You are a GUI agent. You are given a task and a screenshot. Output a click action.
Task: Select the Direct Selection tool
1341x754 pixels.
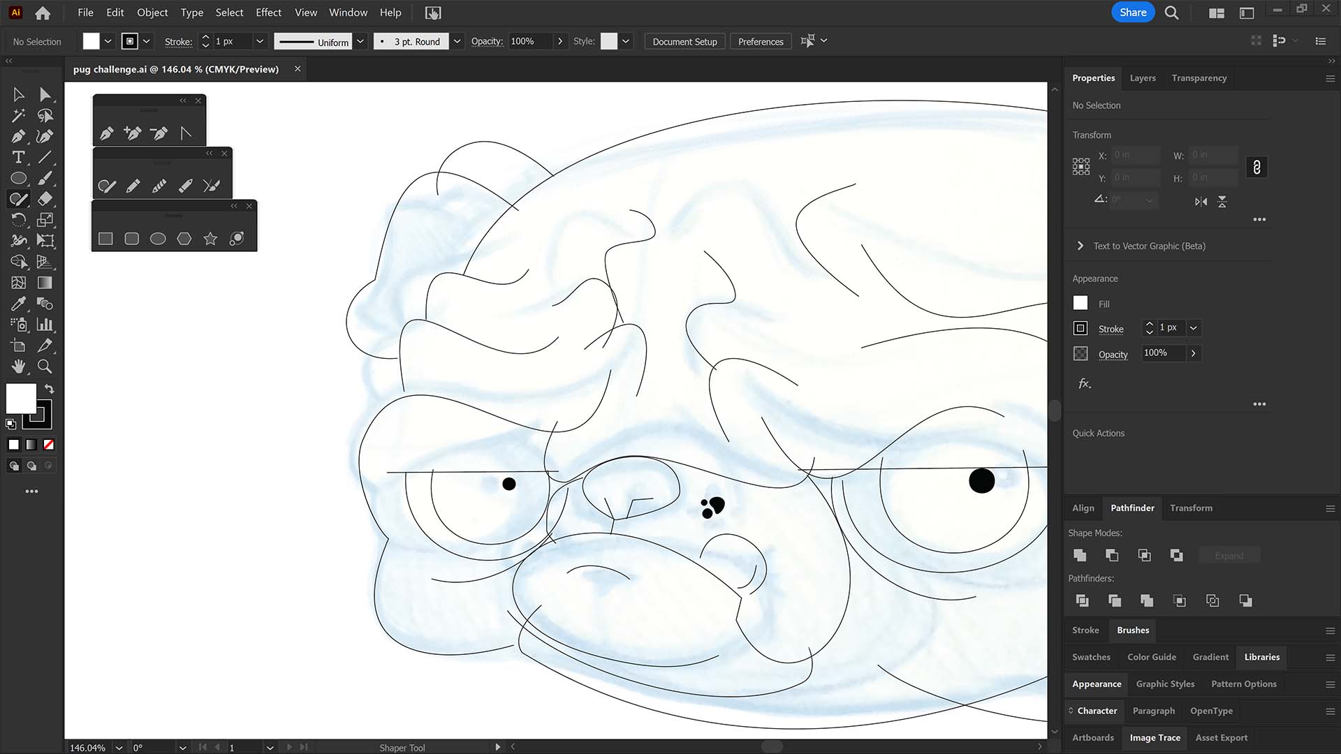coord(45,94)
